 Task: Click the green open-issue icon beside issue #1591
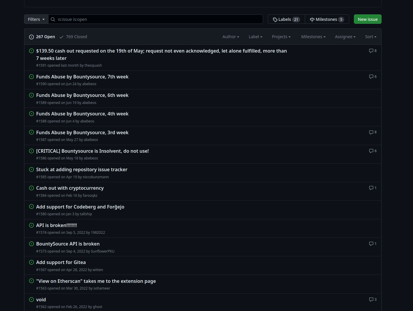[31, 51]
